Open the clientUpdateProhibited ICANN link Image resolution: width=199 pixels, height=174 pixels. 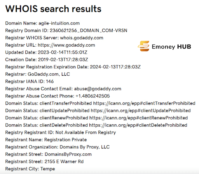click(141, 111)
